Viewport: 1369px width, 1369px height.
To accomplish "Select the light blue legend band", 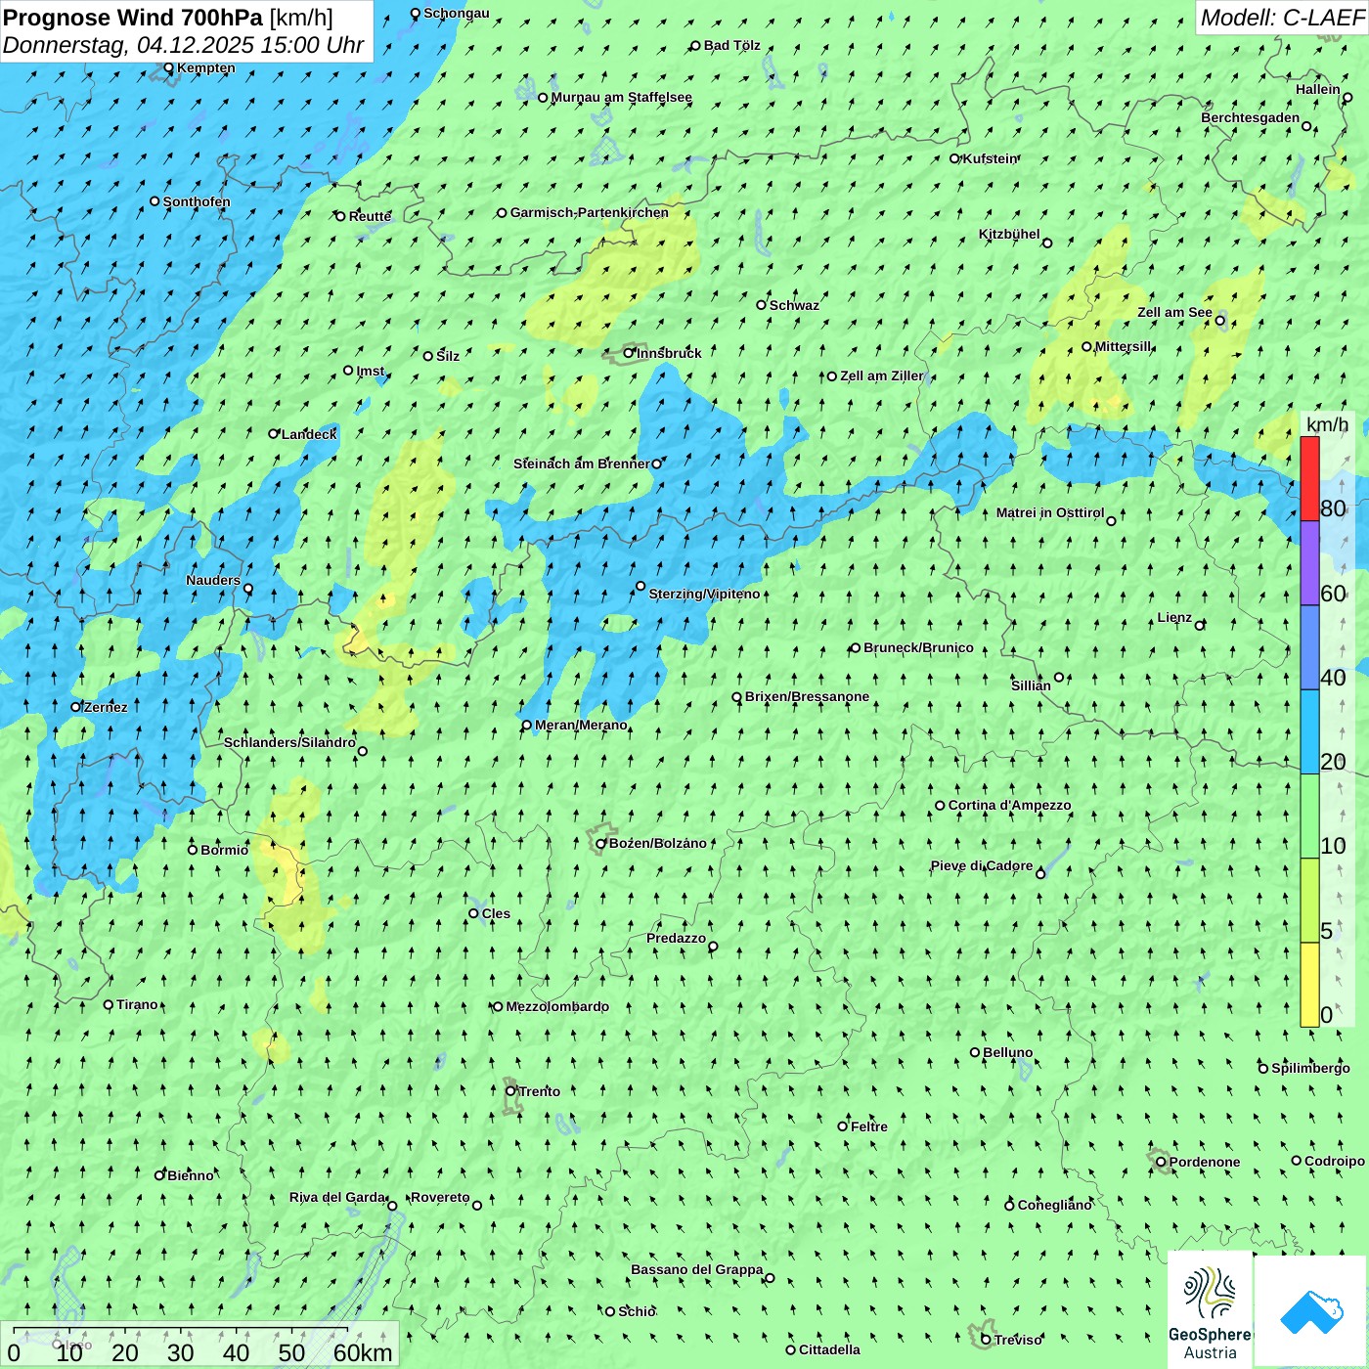I will [x=1309, y=732].
